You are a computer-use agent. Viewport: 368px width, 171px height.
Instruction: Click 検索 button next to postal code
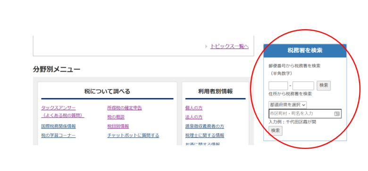click(x=324, y=86)
